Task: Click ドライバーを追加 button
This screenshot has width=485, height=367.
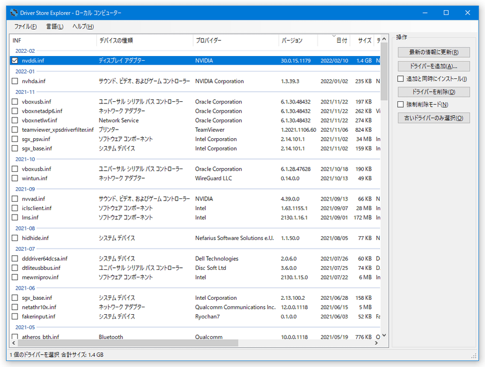Action: pos(434,66)
